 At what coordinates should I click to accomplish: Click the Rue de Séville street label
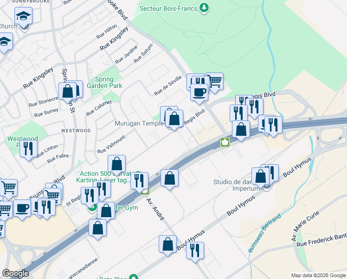tap(168, 86)
